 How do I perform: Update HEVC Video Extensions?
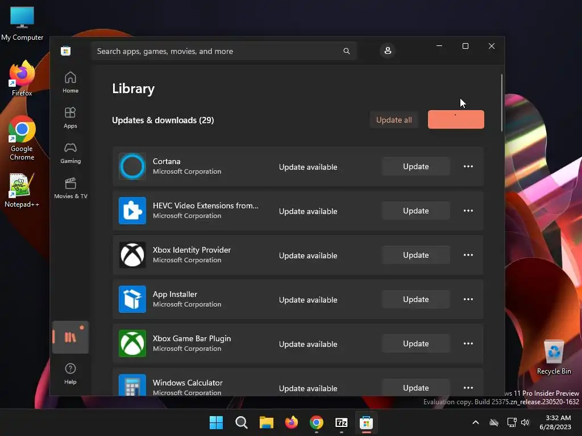pos(415,211)
